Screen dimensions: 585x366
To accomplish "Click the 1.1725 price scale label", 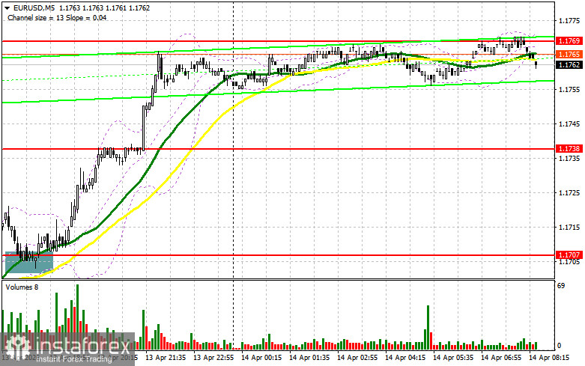I will click(x=570, y=192).
